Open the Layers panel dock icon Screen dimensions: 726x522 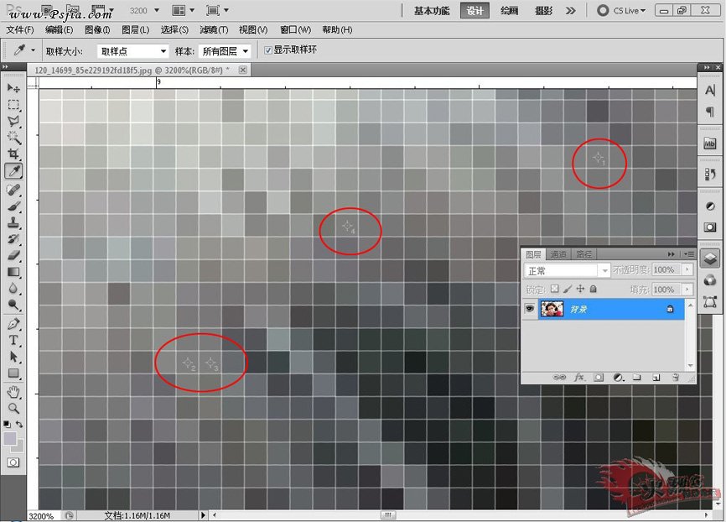coord(710,258)
